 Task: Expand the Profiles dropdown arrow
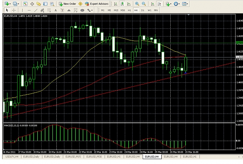18,4
